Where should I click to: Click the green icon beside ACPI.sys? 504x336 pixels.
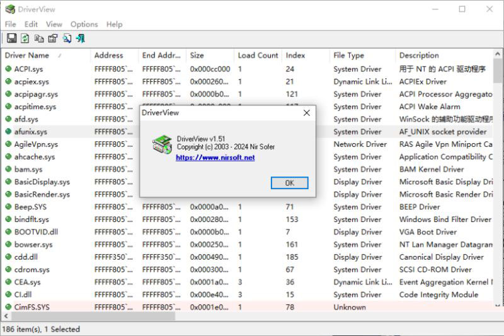(8, 69)
